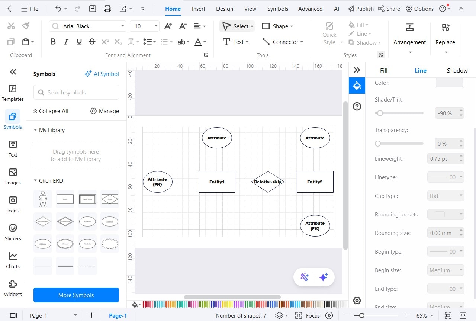This screenshot has width=476, height=321.
Task: Click the presentation play button in status bar
Action: [x=329, y=315]
